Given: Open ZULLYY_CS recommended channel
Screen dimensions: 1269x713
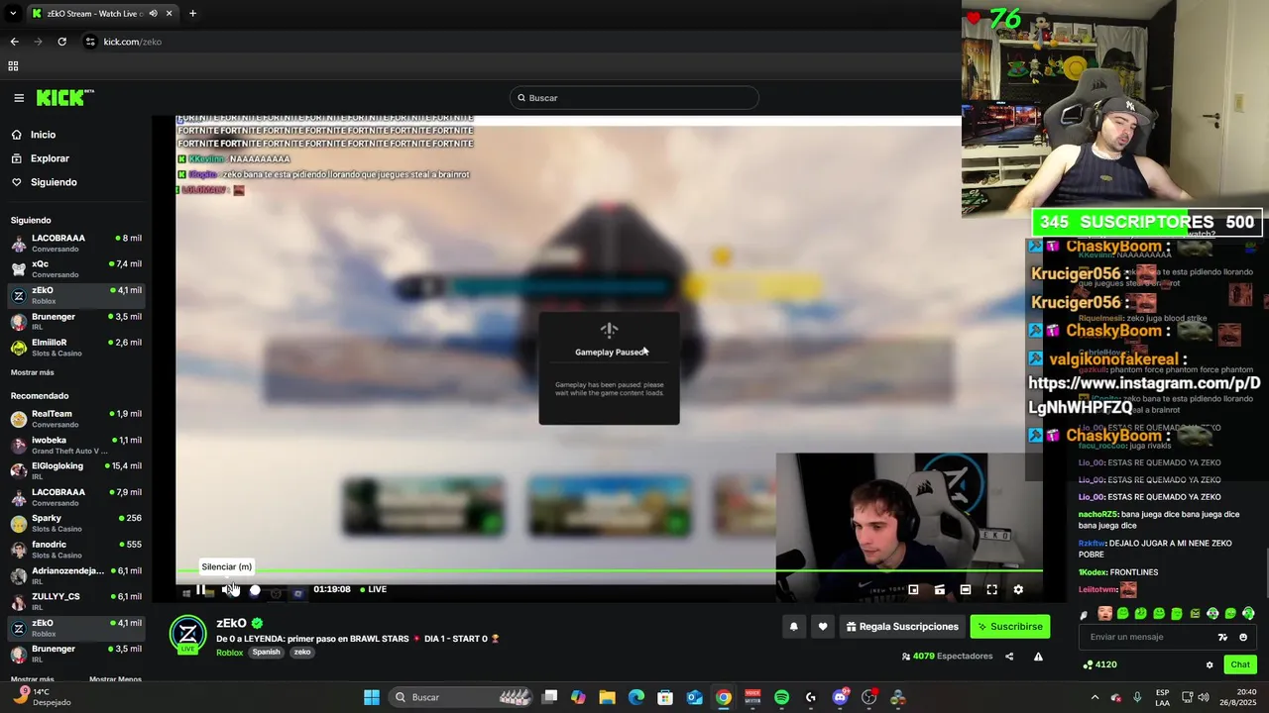Looking at the screenshot, I should (x=77, y=601).
